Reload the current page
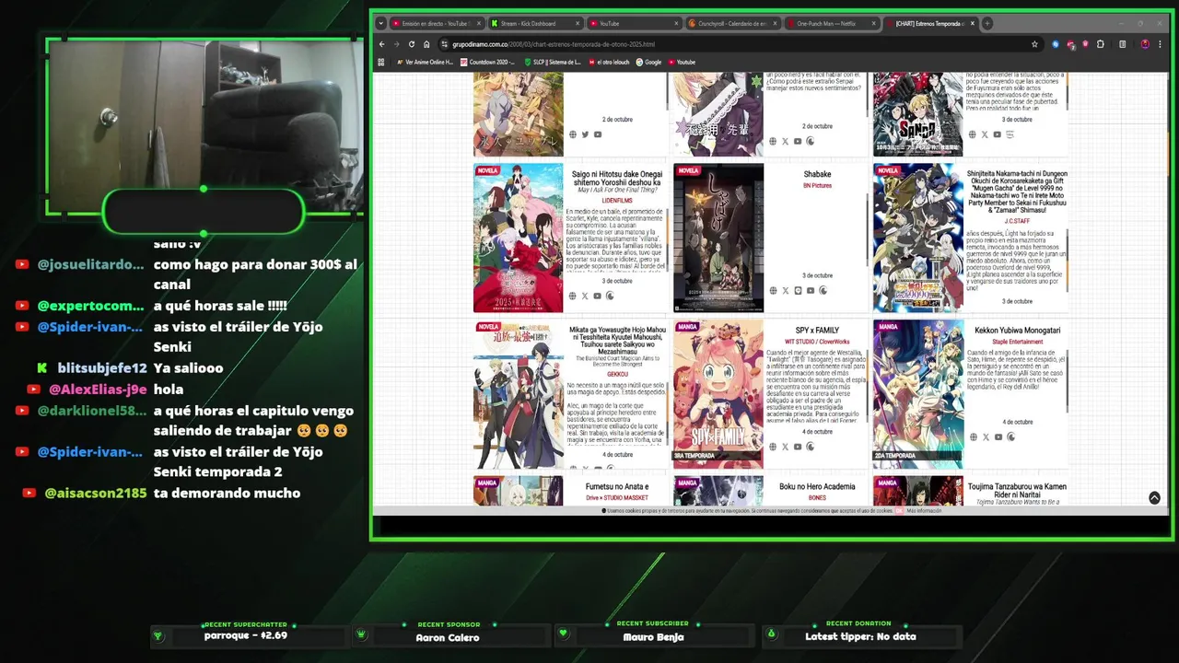 pos(412,44)
